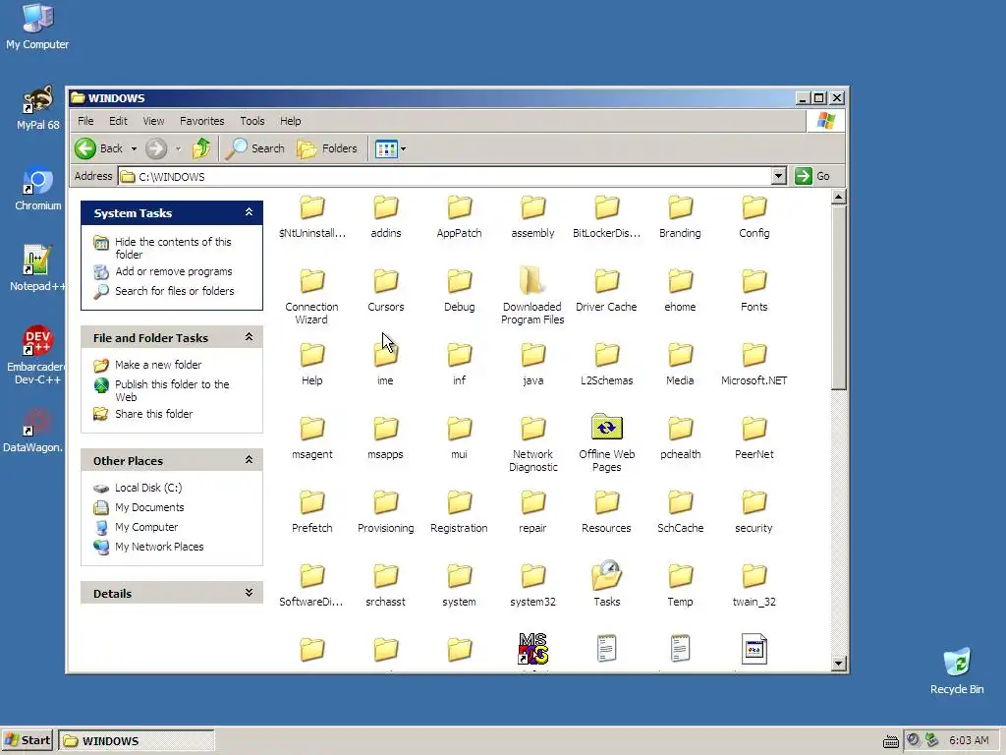The width and height of the screenshot is (1006, 755).
Task: Click the vertical scrollbar thumb
Action: 838,297
